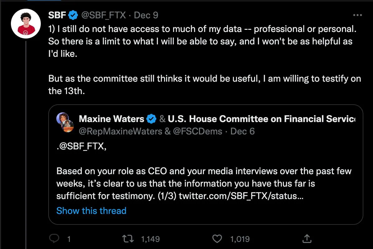
Task: Like the tweet with the heart icon
Action: pos(217,239)
